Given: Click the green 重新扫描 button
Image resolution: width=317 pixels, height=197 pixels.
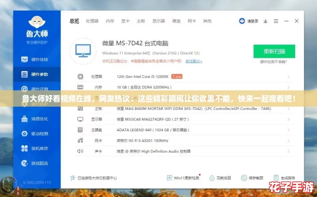Looking at the screenshot, I should 274,51.
